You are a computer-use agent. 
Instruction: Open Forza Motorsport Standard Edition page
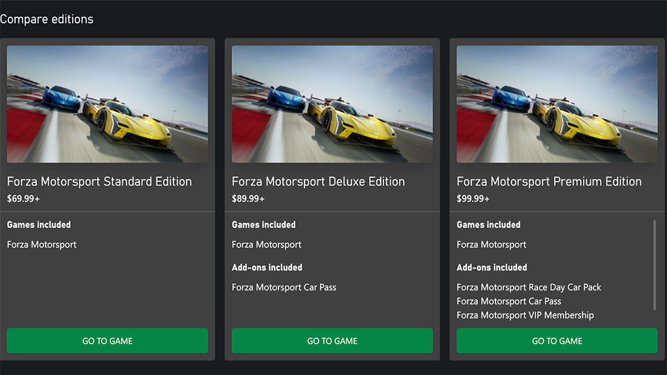click(99, 181)
